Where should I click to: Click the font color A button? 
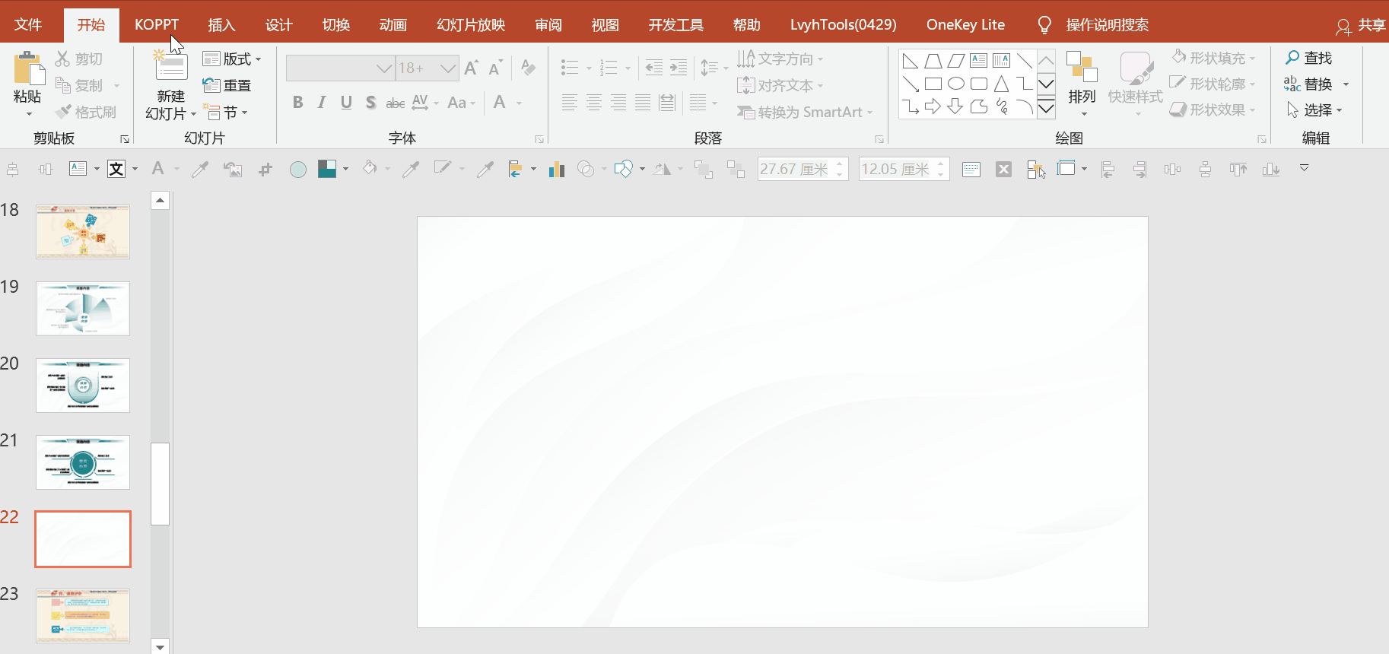pos(500,103)
